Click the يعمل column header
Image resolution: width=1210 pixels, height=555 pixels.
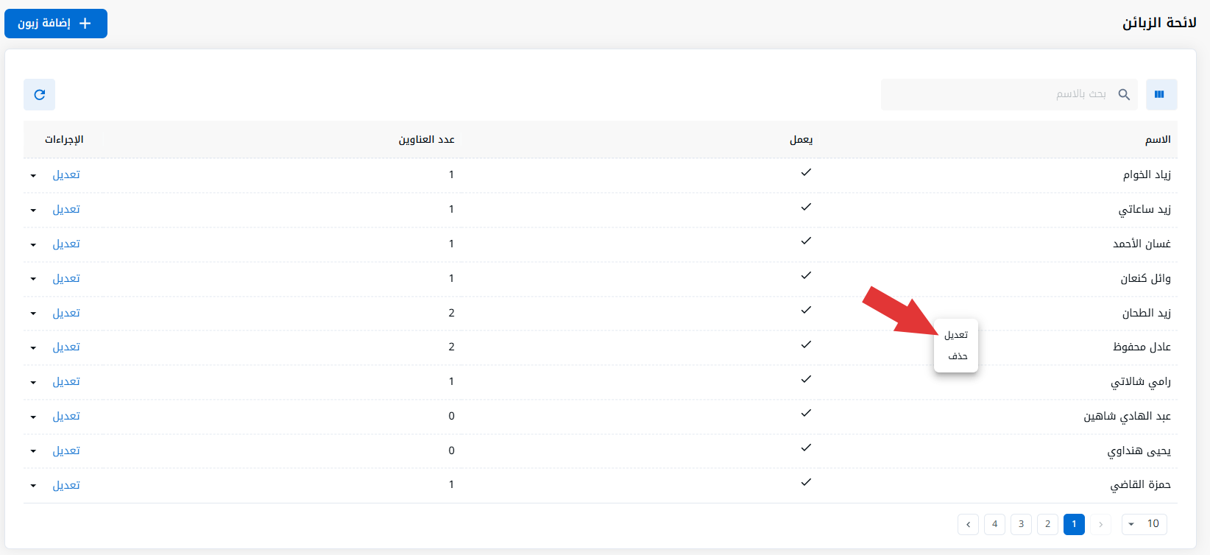point(802,140)
